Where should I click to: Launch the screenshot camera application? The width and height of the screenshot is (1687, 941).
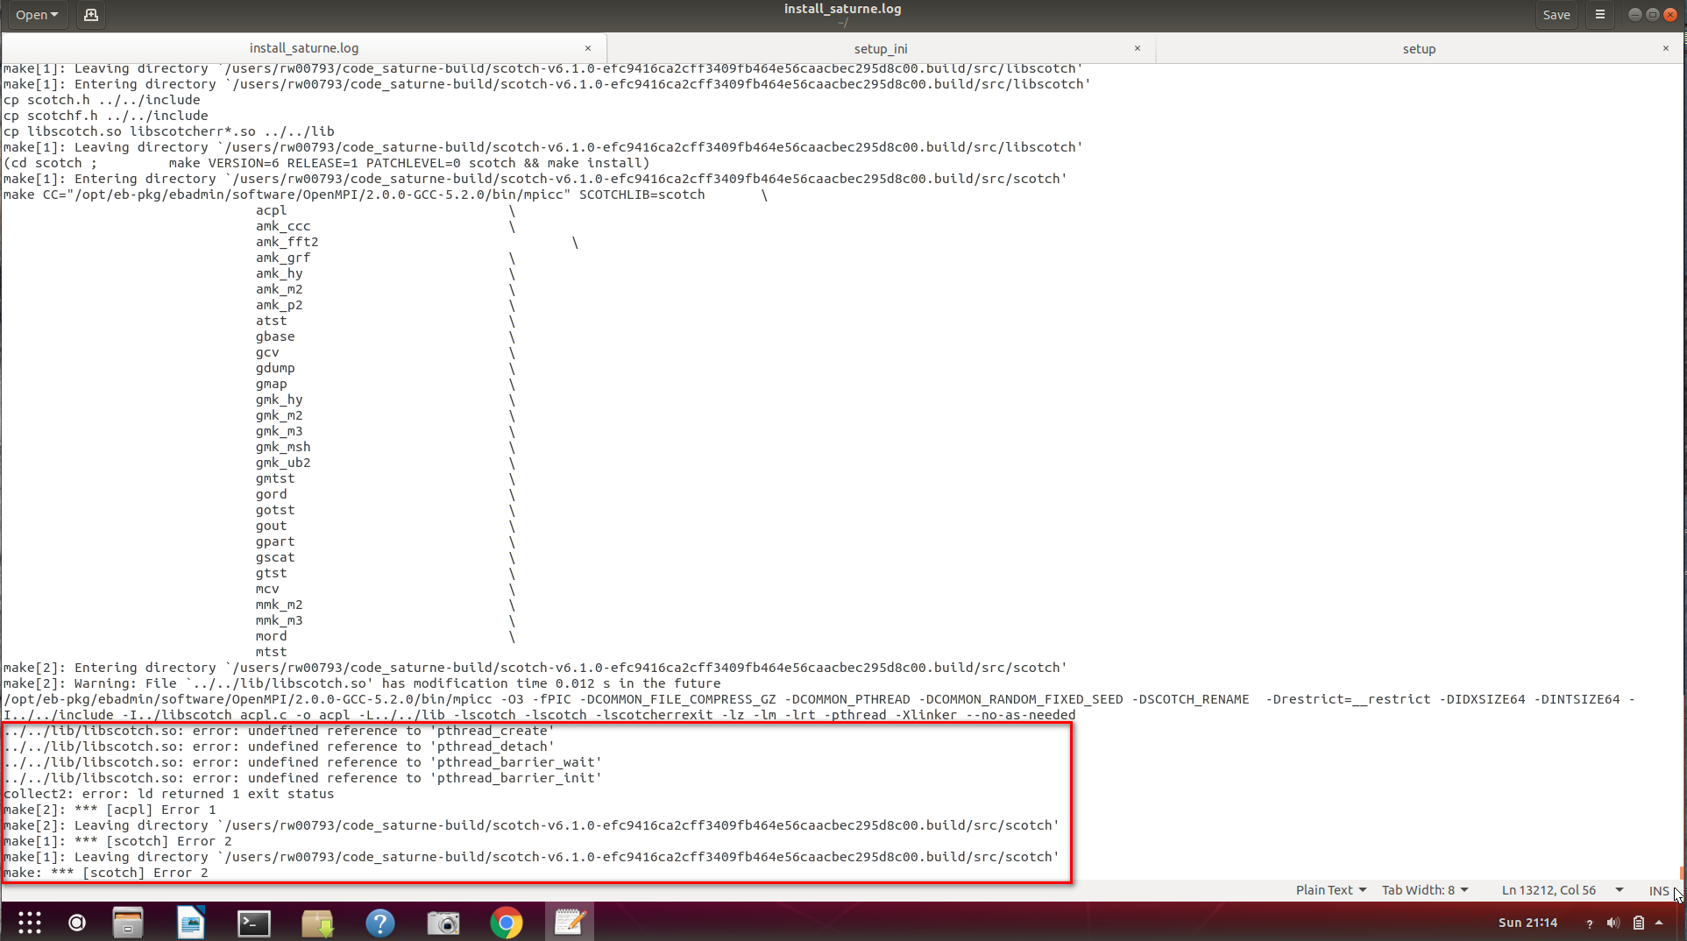click(443, 923)
